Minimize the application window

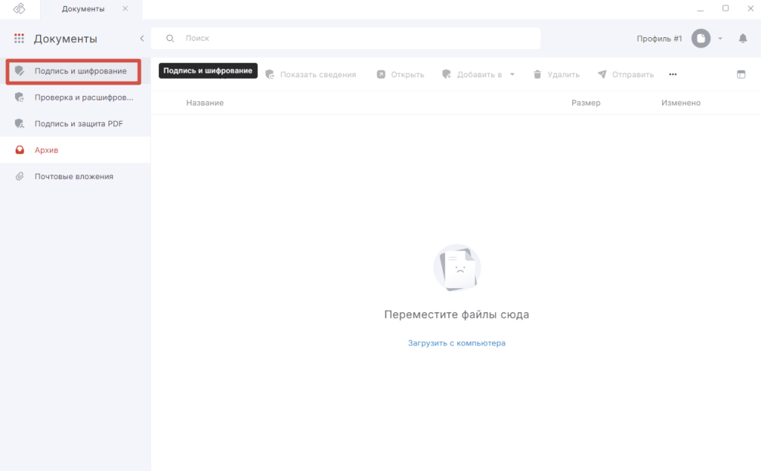(x=700, y=9)
